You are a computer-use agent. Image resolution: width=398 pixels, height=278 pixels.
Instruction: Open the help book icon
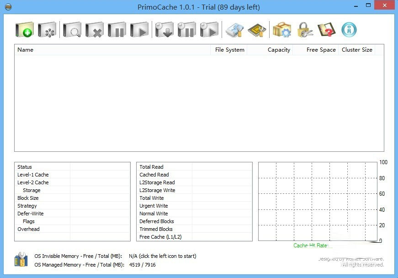point(326,30)
